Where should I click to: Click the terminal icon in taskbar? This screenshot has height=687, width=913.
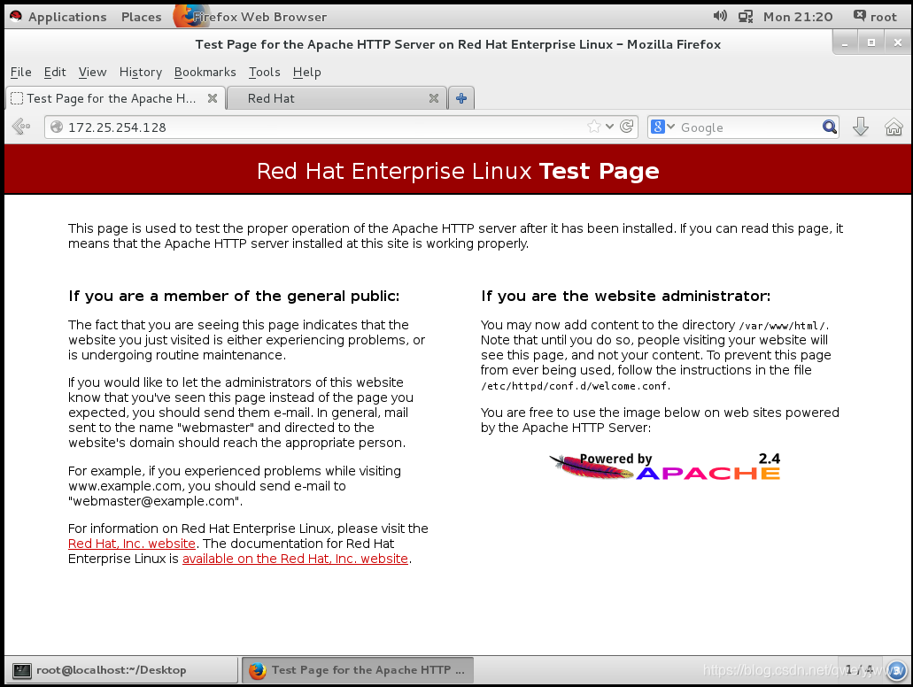[x=22, y=671]
